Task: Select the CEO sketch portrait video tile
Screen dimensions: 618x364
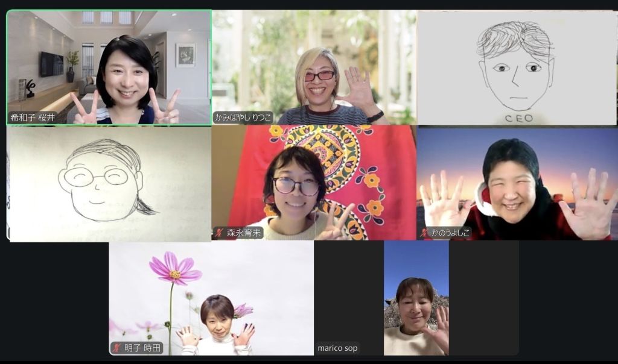Action: 516,66
